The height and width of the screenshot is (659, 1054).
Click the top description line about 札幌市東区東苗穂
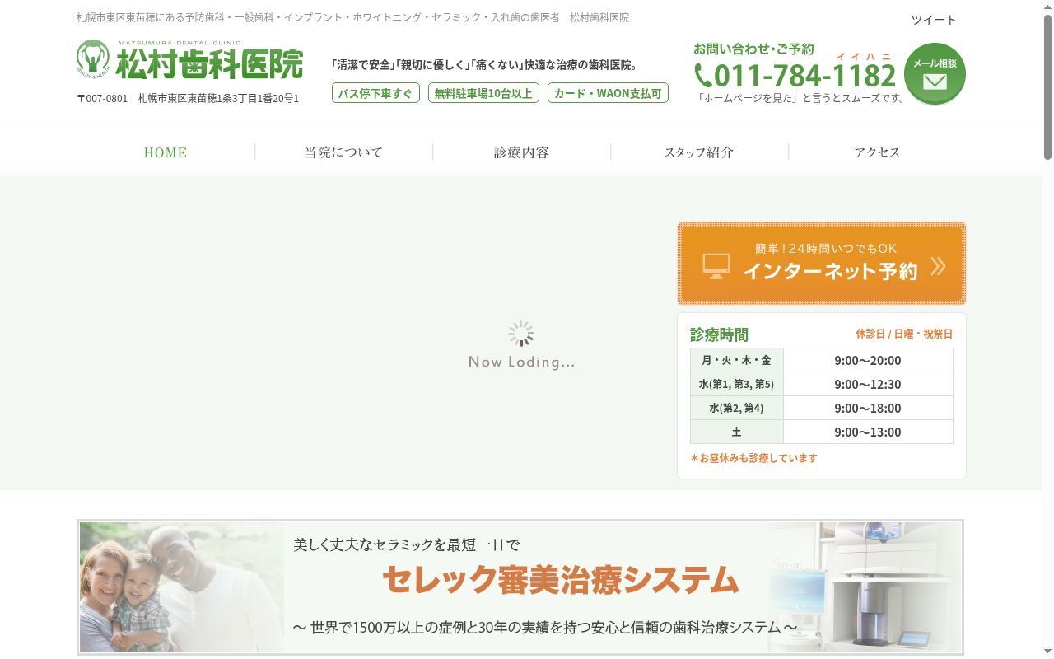pos(352,17)
